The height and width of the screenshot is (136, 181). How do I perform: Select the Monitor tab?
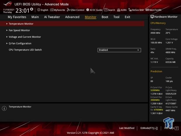coord(90,17)
